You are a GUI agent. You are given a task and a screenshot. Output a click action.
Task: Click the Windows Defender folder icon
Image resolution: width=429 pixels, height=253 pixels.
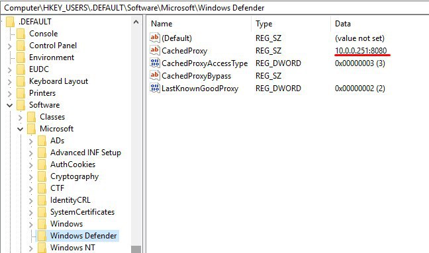pyautogui.click(x=42, y=236)
